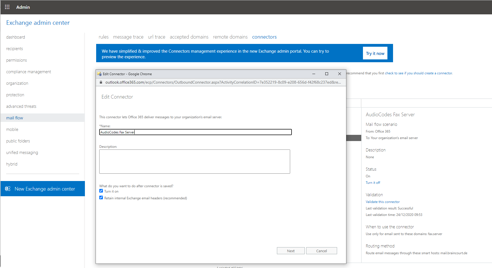Viewport: 492px width, 268px height.
Task: Uncheck the Turn it on checkbox
Action: (x=101, y=191)
